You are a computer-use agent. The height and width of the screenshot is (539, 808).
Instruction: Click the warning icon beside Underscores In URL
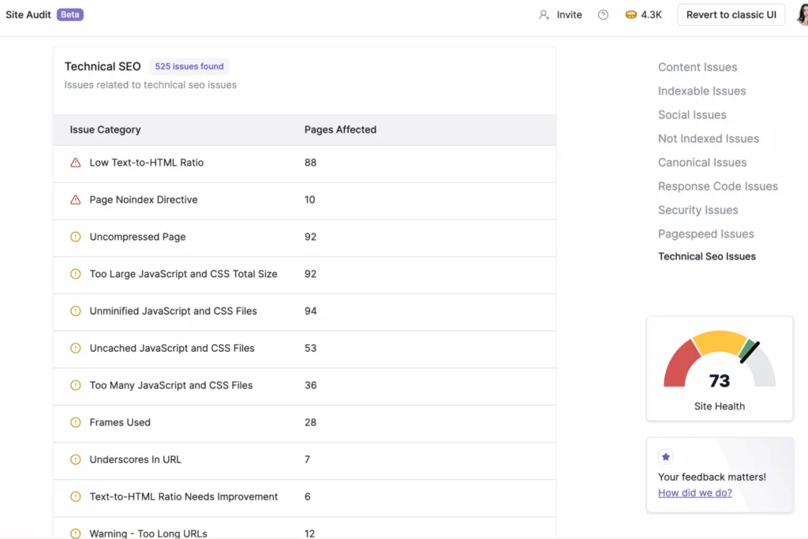coord(77,459)
